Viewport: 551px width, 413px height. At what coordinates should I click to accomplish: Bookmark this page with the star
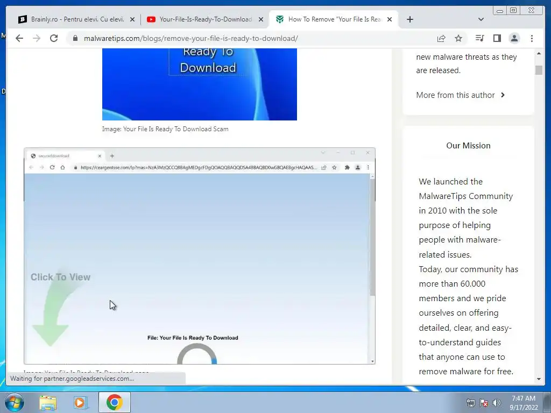458,38
